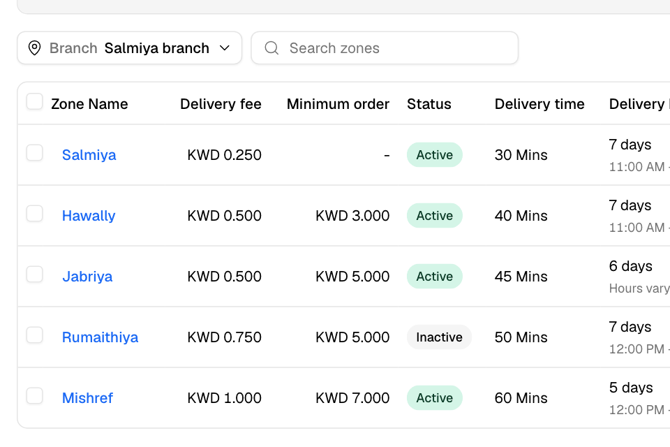670x447 pixels.
Task: Click the KWD 1.000 delivery fee
Action: coord(224,398)
